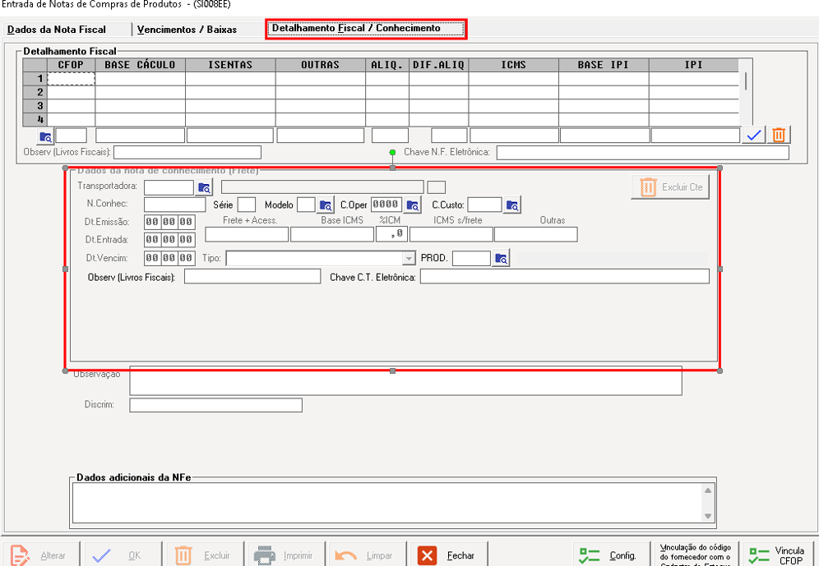The width and height of the screenshot is (819, 566).
Task: Click the Chave N.F. Eletrônica input field
Action: (x=642, y=152)
